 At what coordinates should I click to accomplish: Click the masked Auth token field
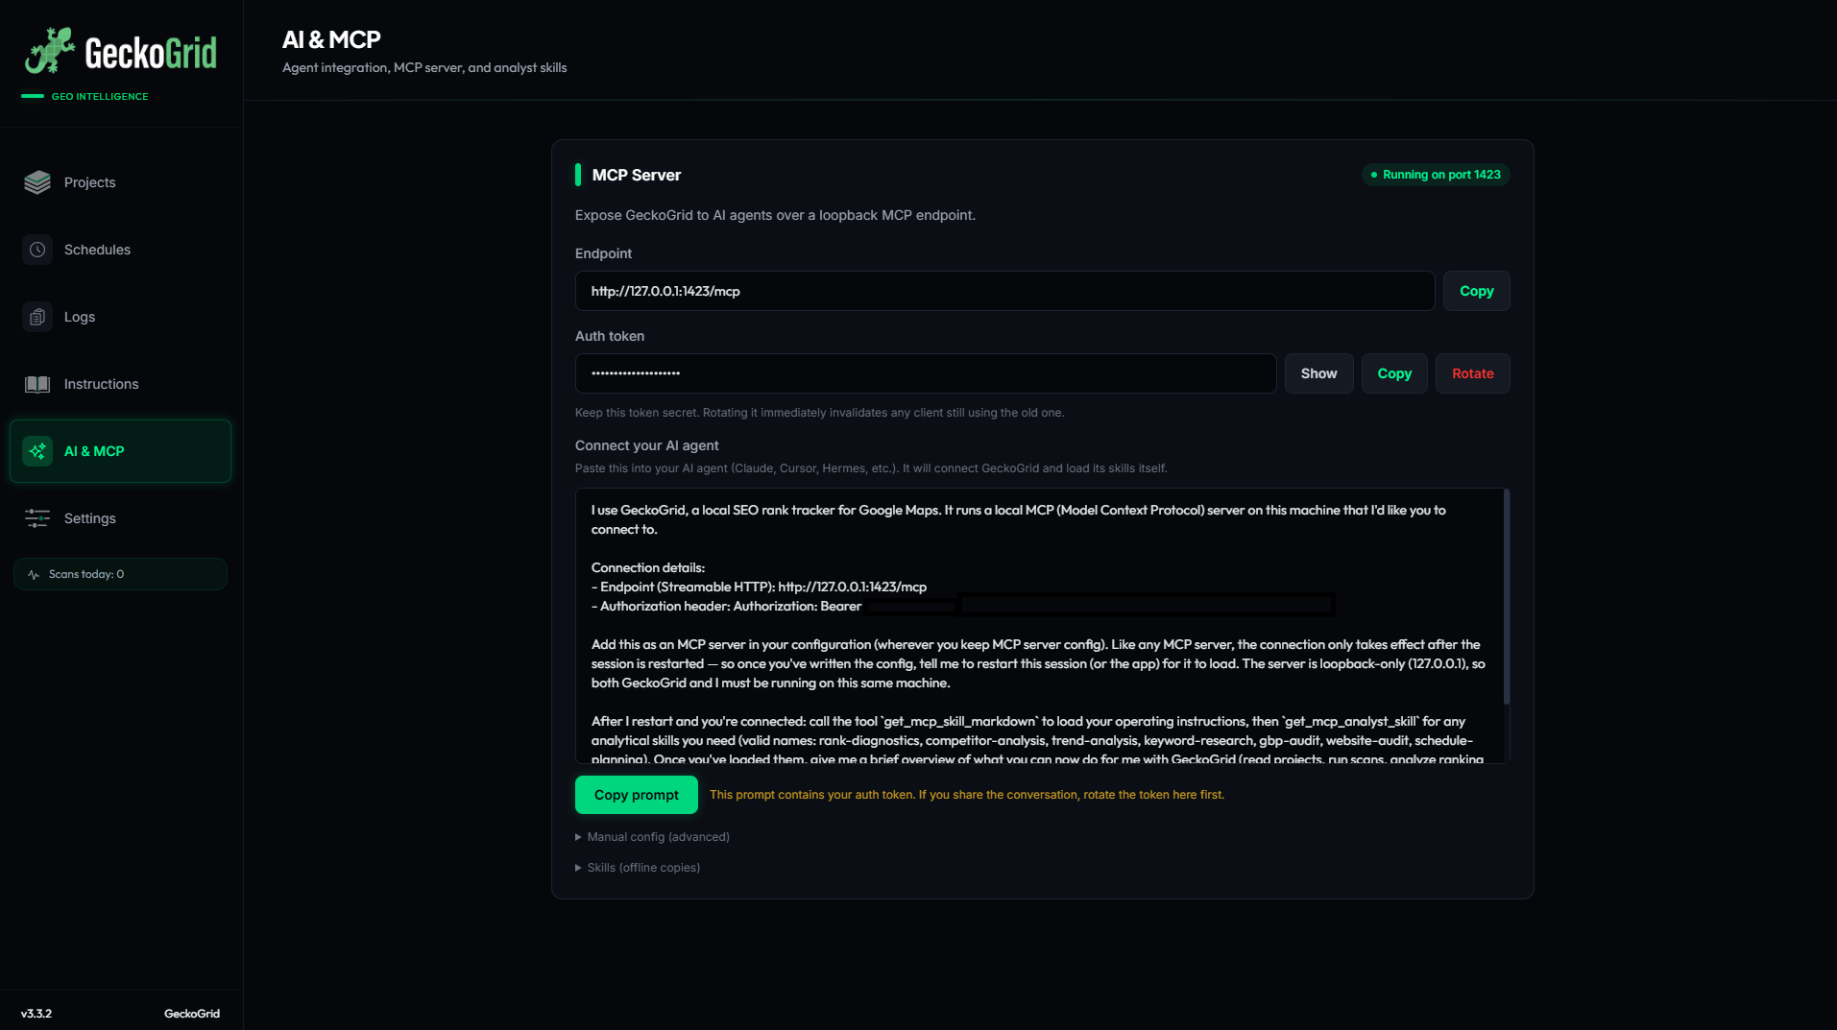click(x=926, y=373)
